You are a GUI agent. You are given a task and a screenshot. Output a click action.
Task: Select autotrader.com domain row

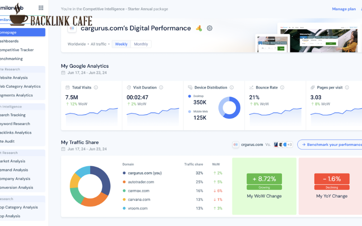(x=172, y=182)
